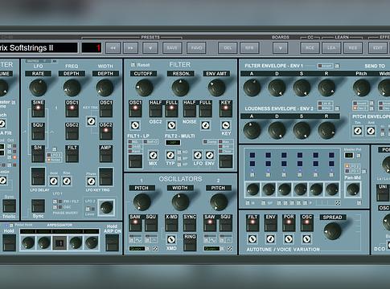Click the LFO Rise trimmer knob
The height and width of the screenshot is (289, 390).
point(67,181)
